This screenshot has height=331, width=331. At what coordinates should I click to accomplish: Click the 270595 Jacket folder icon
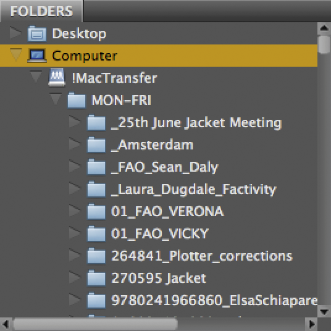point(96,278)
